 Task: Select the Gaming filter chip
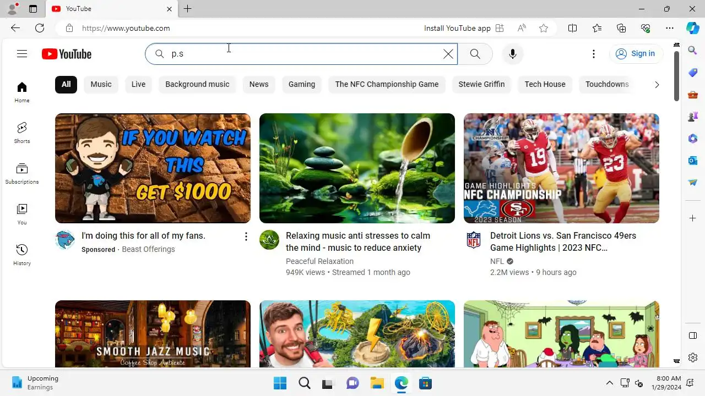tap(302, 84)
